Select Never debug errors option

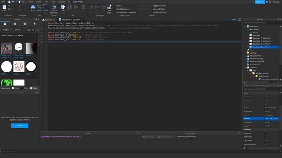click(x=118, y=6)
